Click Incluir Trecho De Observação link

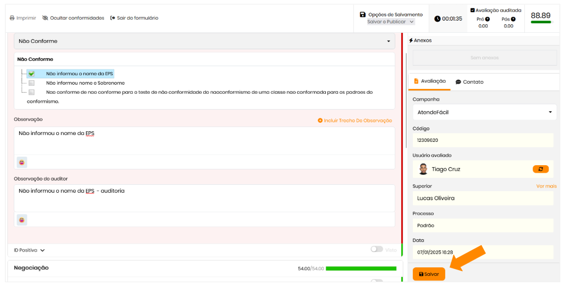pos(354,121)
